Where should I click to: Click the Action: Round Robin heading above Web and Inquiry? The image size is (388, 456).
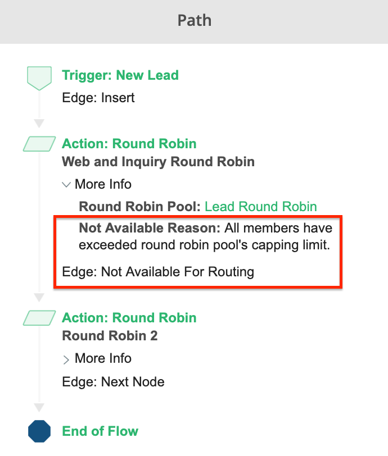coord(129,144)
